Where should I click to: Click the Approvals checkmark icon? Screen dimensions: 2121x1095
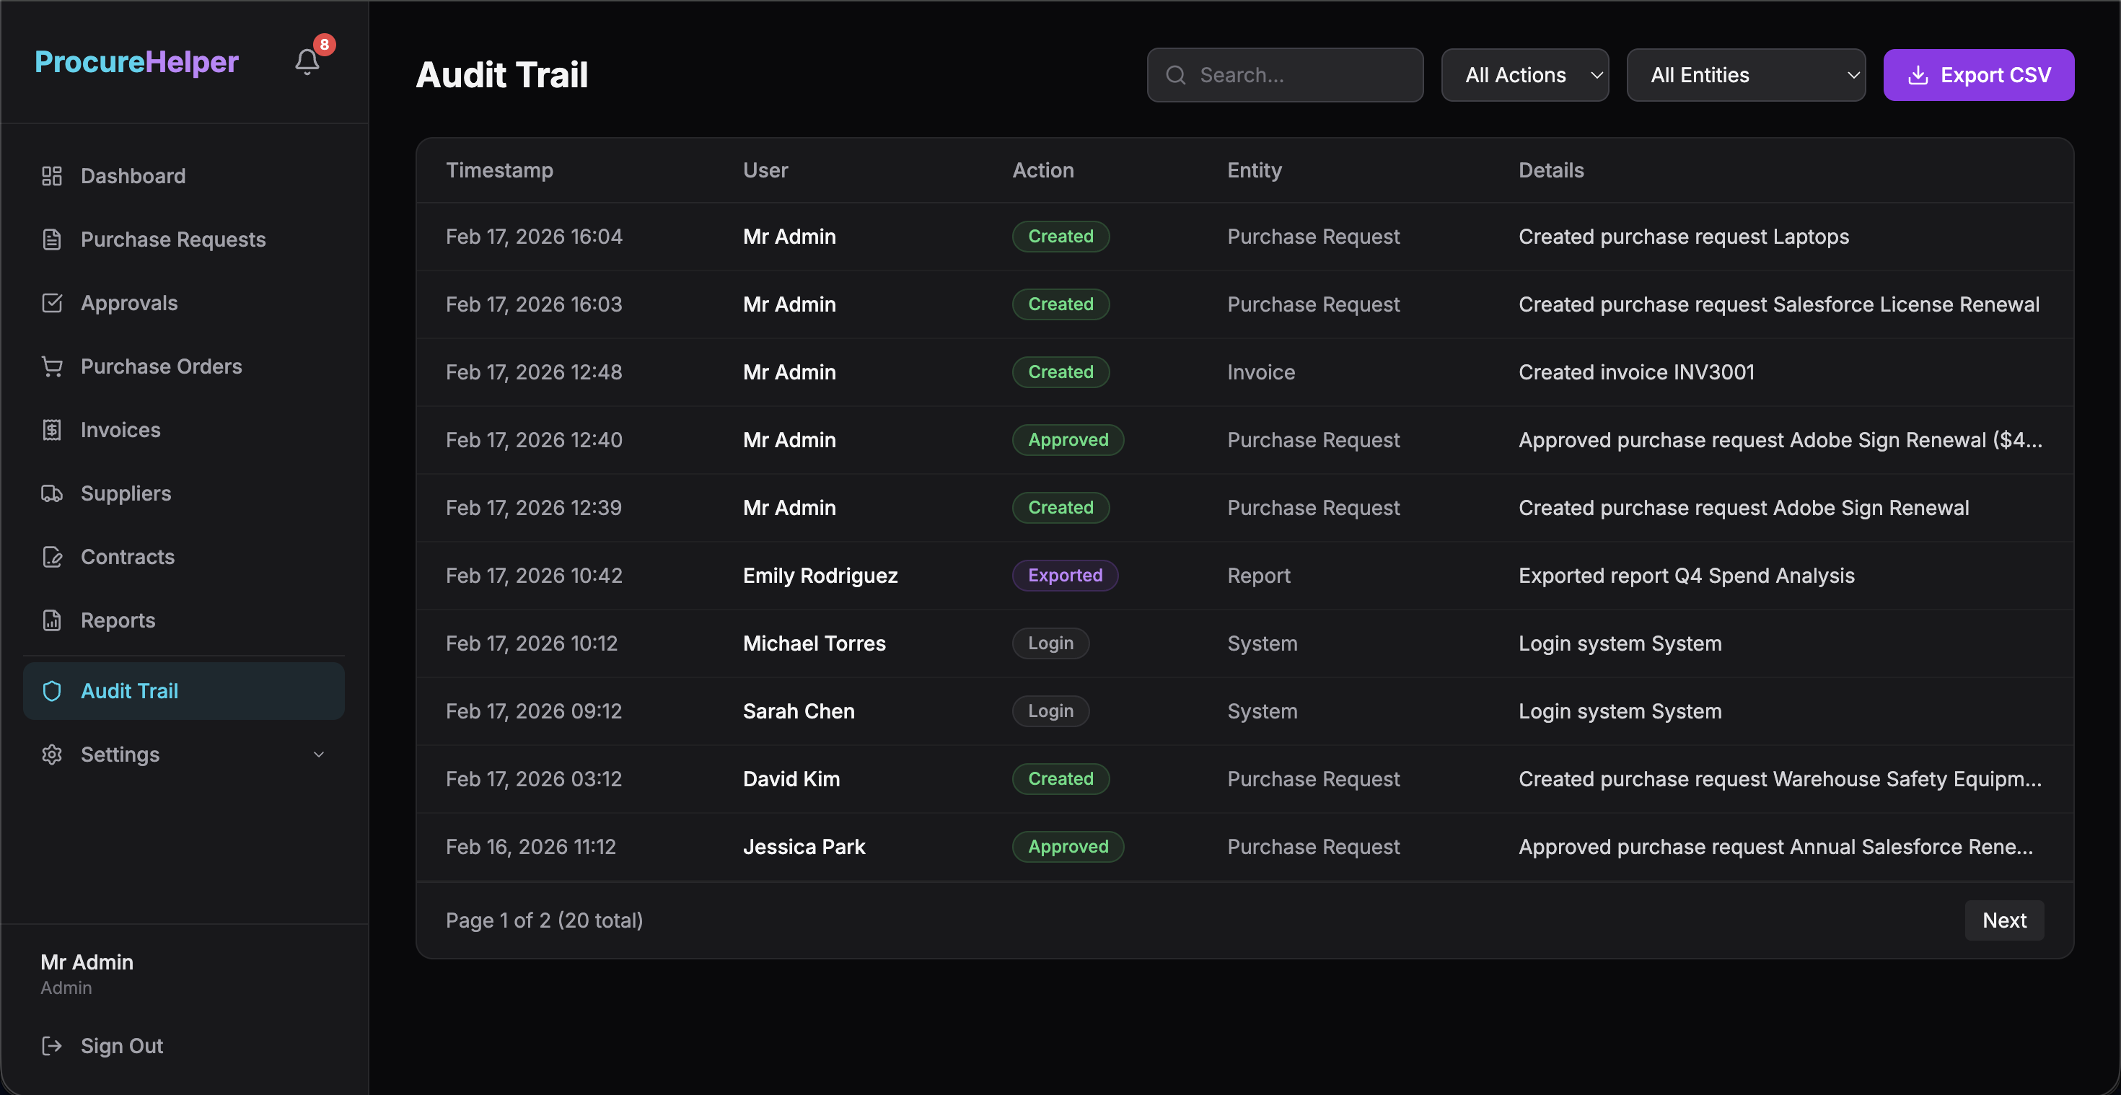pyautogui.click(x=52, y=303)
